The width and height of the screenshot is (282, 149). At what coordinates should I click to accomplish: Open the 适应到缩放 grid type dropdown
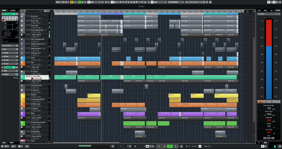[x=176, y=2]
